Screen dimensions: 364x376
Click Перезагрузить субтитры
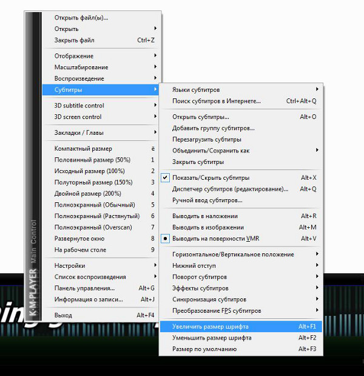[241, 139]
